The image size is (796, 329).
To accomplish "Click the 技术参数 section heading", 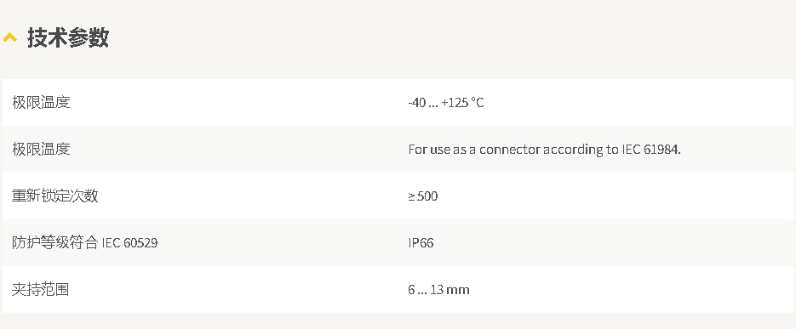I will click(x=68, y=37).
